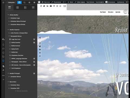This screenshot has height=98, width=130.
Task: Click the redo arrow in left rail
Action: pos(3,70)
